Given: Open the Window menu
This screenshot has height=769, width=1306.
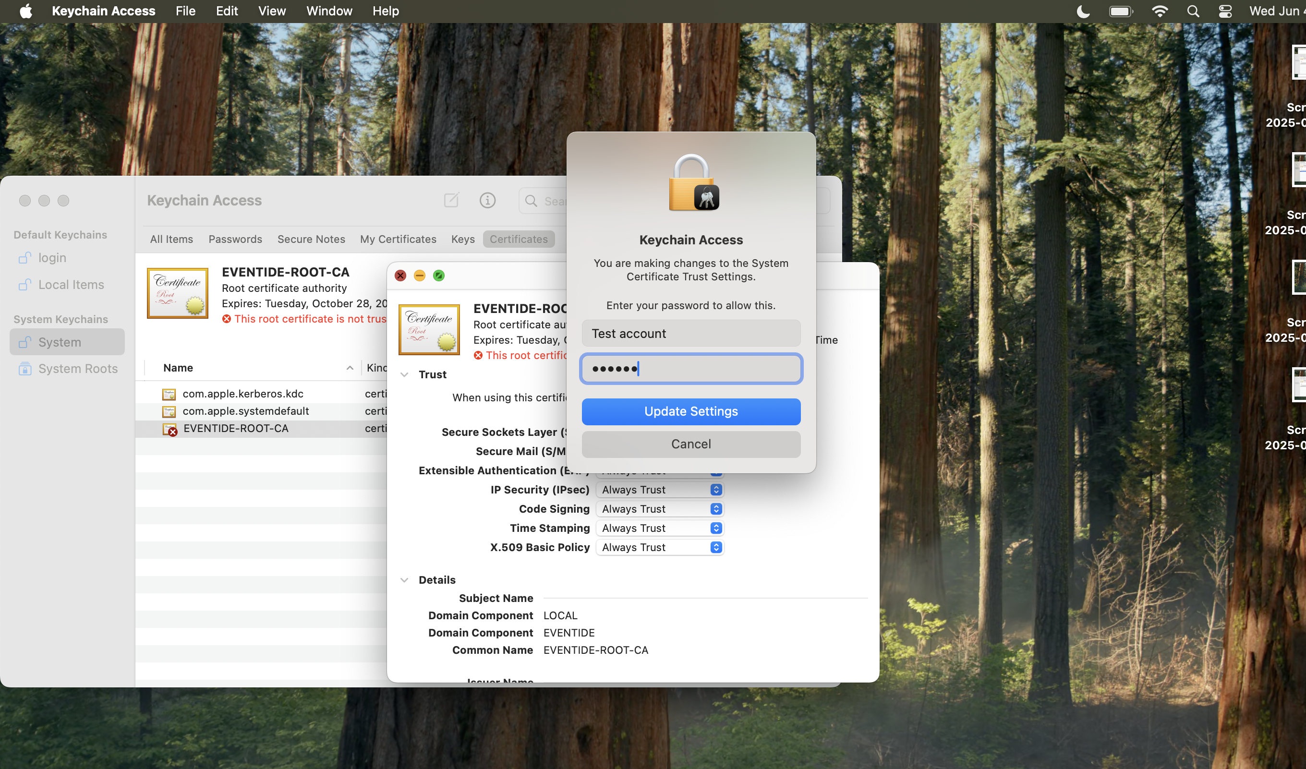Looking at the screenshot, I should pyautogui.click(x=329, y=11).
